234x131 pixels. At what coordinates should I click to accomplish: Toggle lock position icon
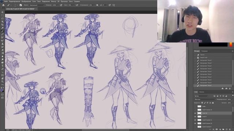point(207,103)
